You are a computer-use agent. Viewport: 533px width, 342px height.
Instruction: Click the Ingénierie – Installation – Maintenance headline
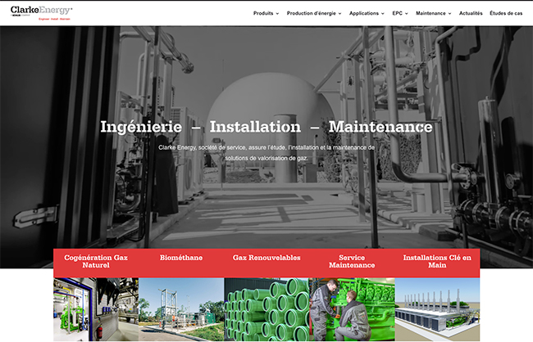[x=266, y=127]
